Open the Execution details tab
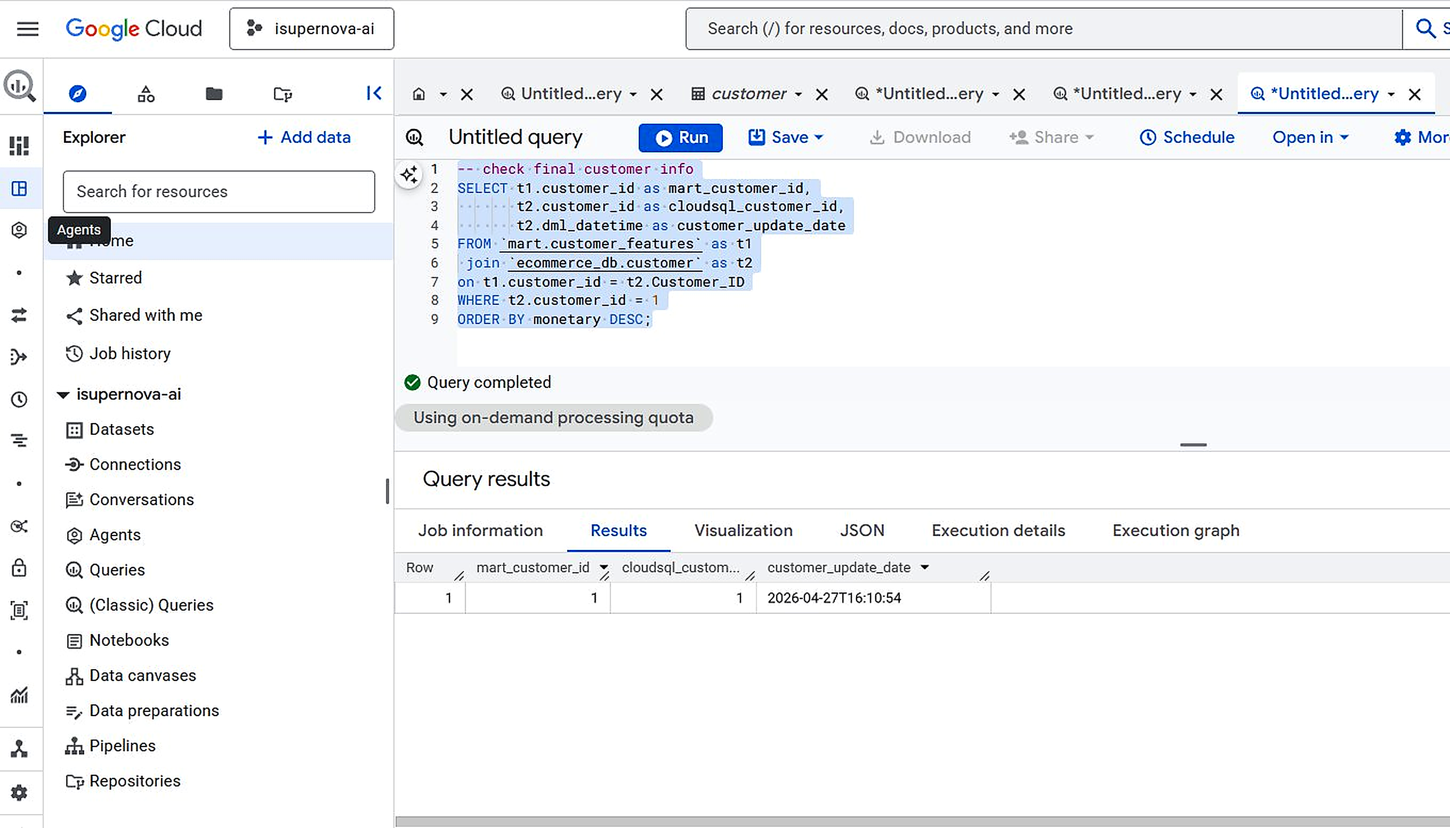 (x=998, y=531)
